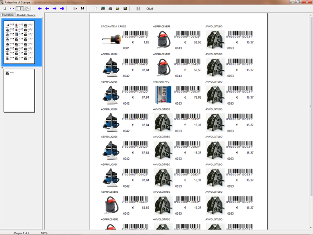Click the 100% zoom status text

coord(44,233)
